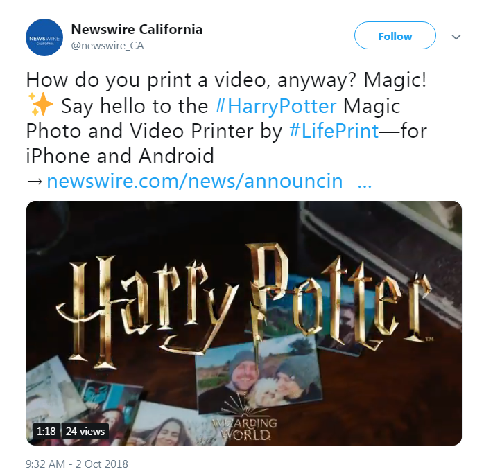Click the couple selfie photo in video
The image size is (484, 476).
[x=259, y=374]
